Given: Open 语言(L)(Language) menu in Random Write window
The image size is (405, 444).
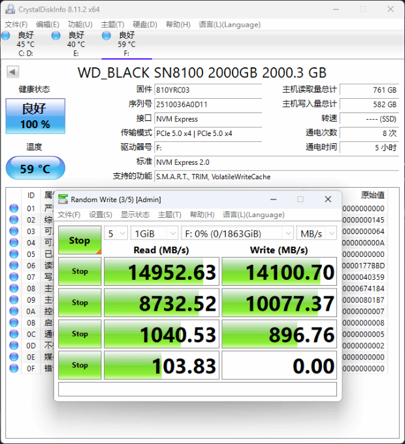Looking at the screenshot, I should [x=253, y=214].
